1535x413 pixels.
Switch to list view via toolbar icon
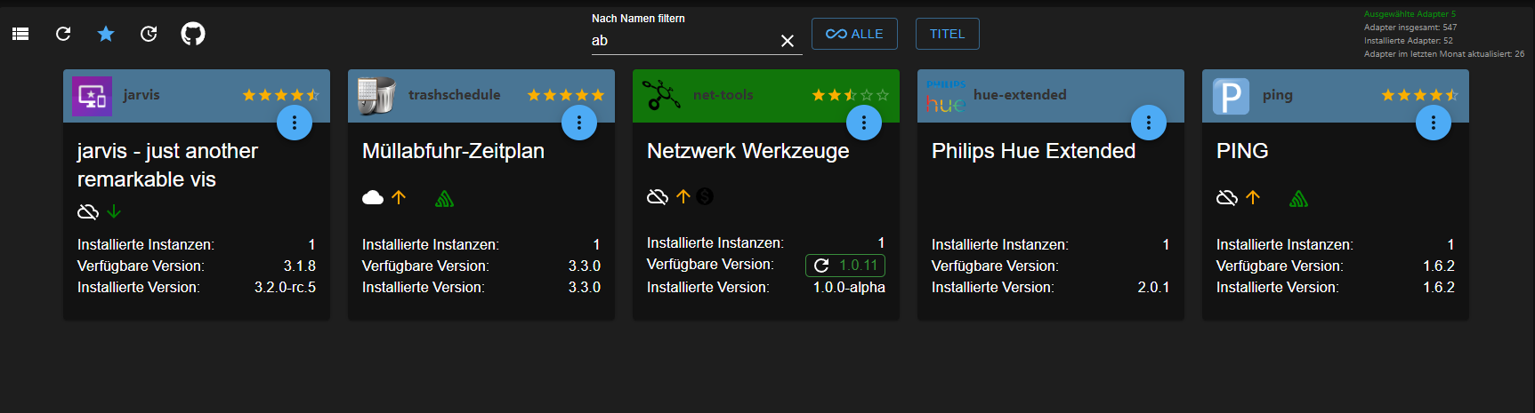click(x=20, y=34)
